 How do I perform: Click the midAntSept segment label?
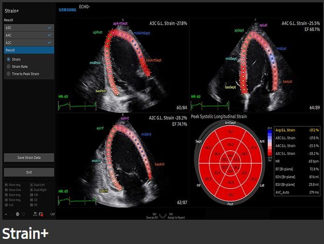[142, 33]
